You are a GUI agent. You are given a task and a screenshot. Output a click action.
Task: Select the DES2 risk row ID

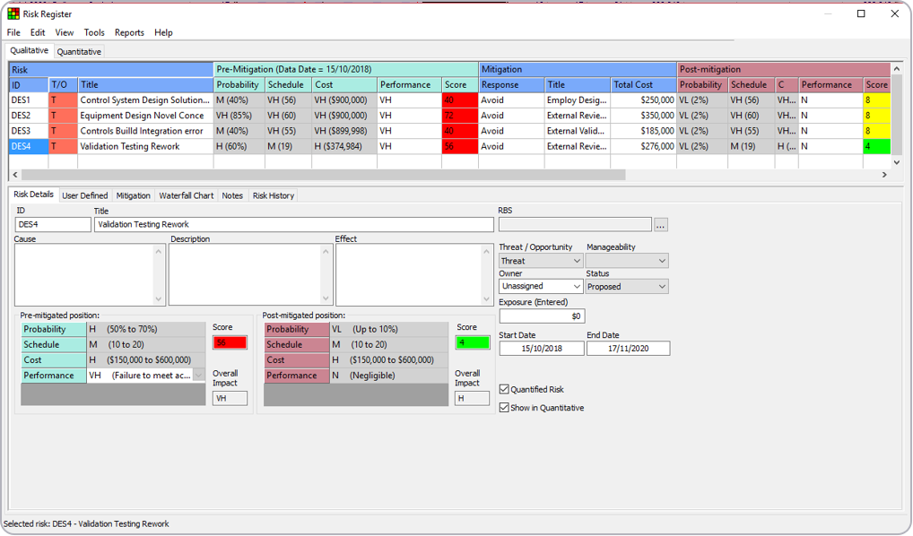pyautogui.click(x=29, y=116)
